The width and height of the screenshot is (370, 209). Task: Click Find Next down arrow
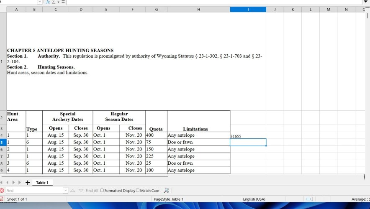point(81,190)
